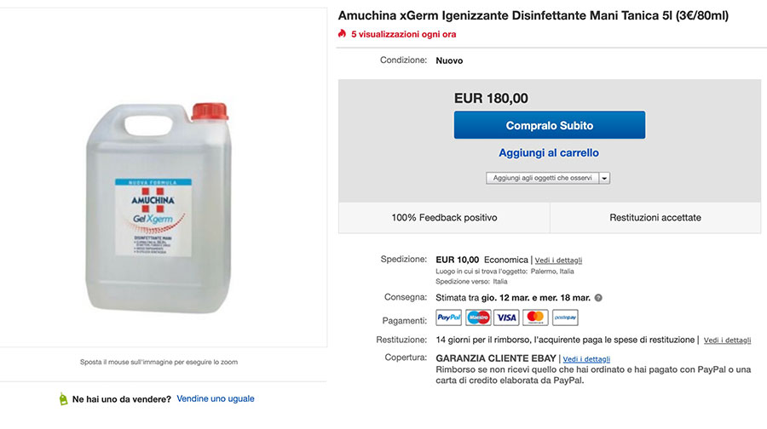Viewport: 767px width, 429px height.
Task: Click the green sell tag icon
Action: coord(63,398)
